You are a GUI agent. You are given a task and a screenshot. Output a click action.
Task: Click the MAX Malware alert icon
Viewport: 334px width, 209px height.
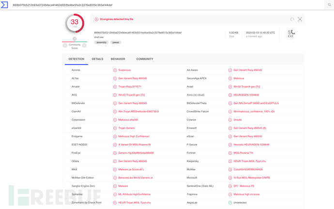pyautogui.click(x=115, y=170)
